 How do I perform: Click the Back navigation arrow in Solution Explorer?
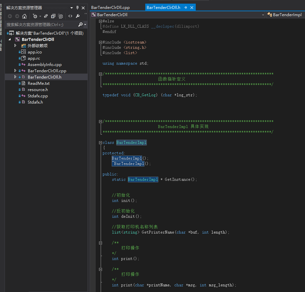click(10, 16)
